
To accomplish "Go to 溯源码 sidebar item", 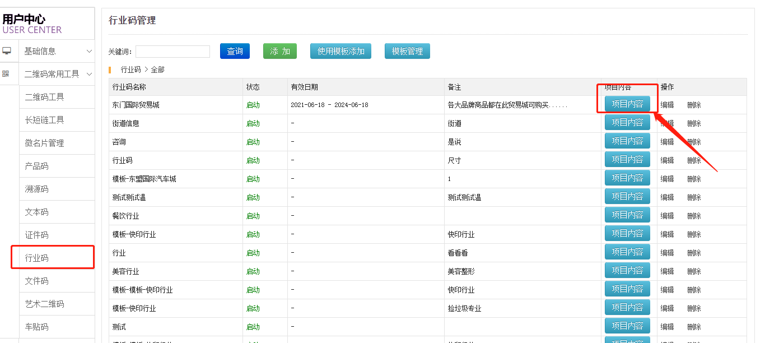I will (x=37, y=189).
